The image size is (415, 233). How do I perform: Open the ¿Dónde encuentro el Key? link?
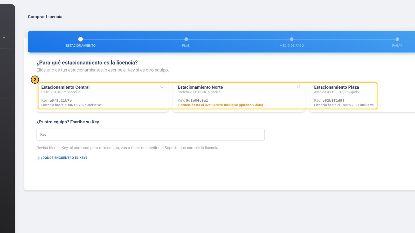(x=64, y=158)
